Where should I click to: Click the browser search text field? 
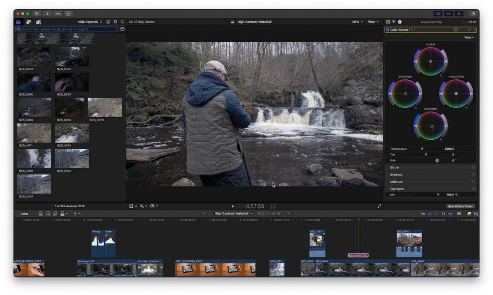pyautogui.click(x=66, y=29)
